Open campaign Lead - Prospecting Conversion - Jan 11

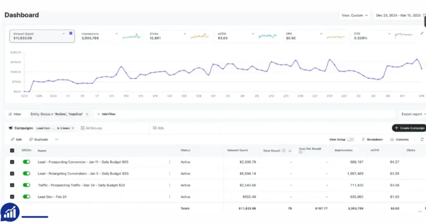(x=83, y=162)
